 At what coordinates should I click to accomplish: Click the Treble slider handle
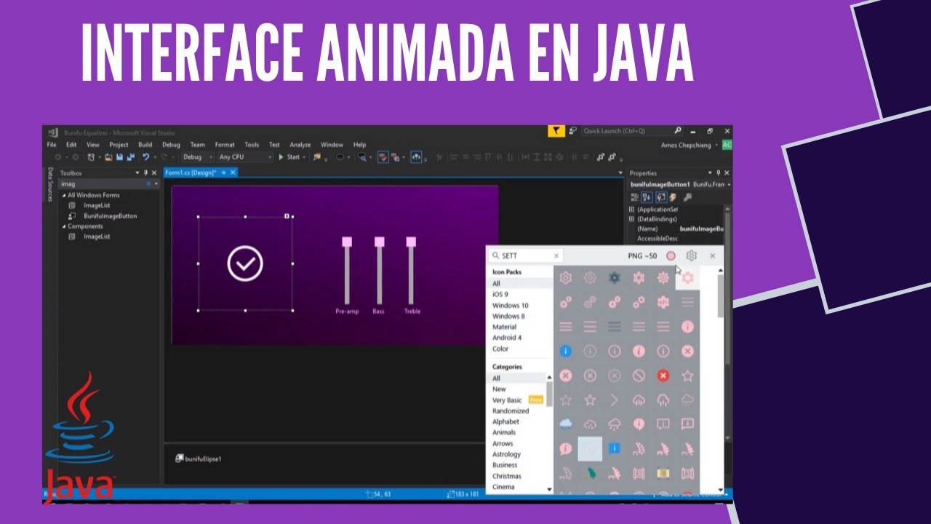(x=411, y=242)
